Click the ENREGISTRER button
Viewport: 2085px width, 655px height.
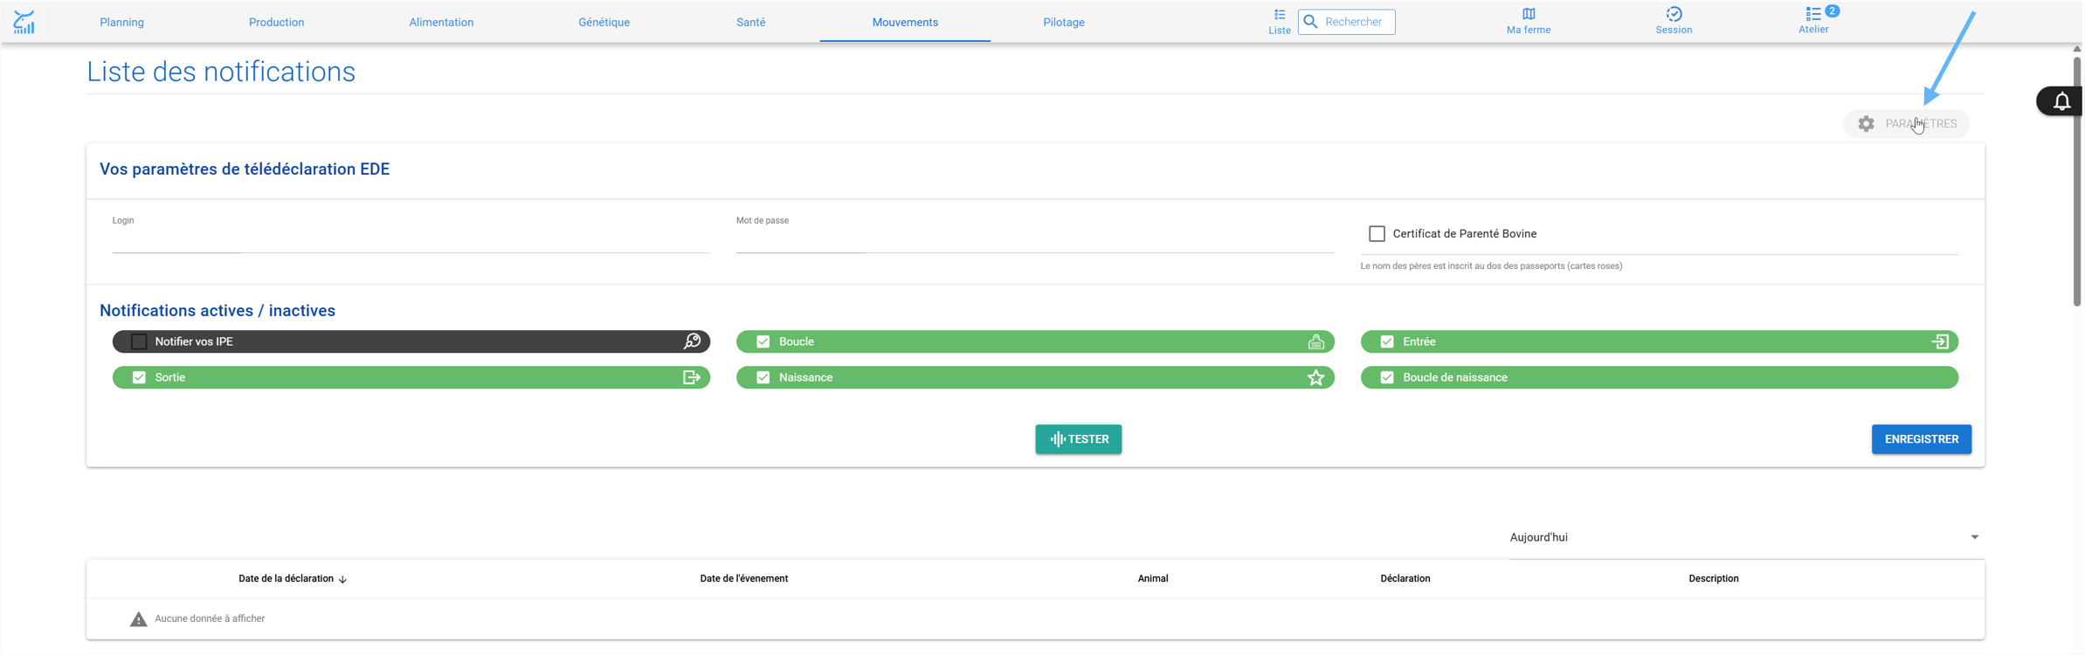1920,439
